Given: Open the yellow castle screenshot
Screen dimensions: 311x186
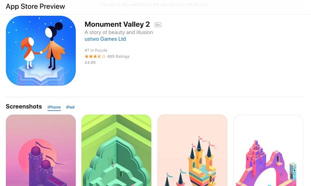Looking at the screenshot, I should click(192, 150).
